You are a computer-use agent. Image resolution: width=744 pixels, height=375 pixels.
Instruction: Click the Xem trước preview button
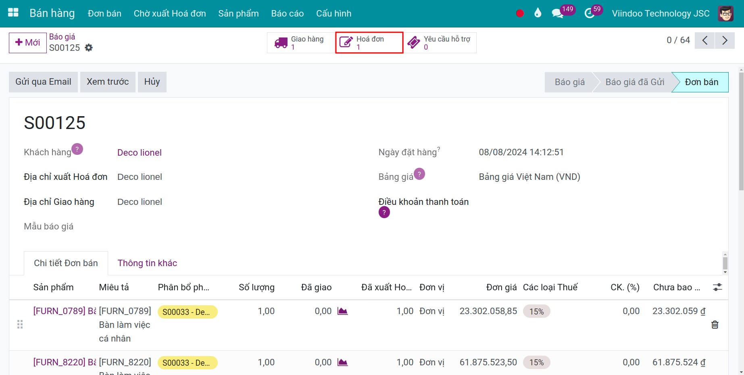coord(108,82)
